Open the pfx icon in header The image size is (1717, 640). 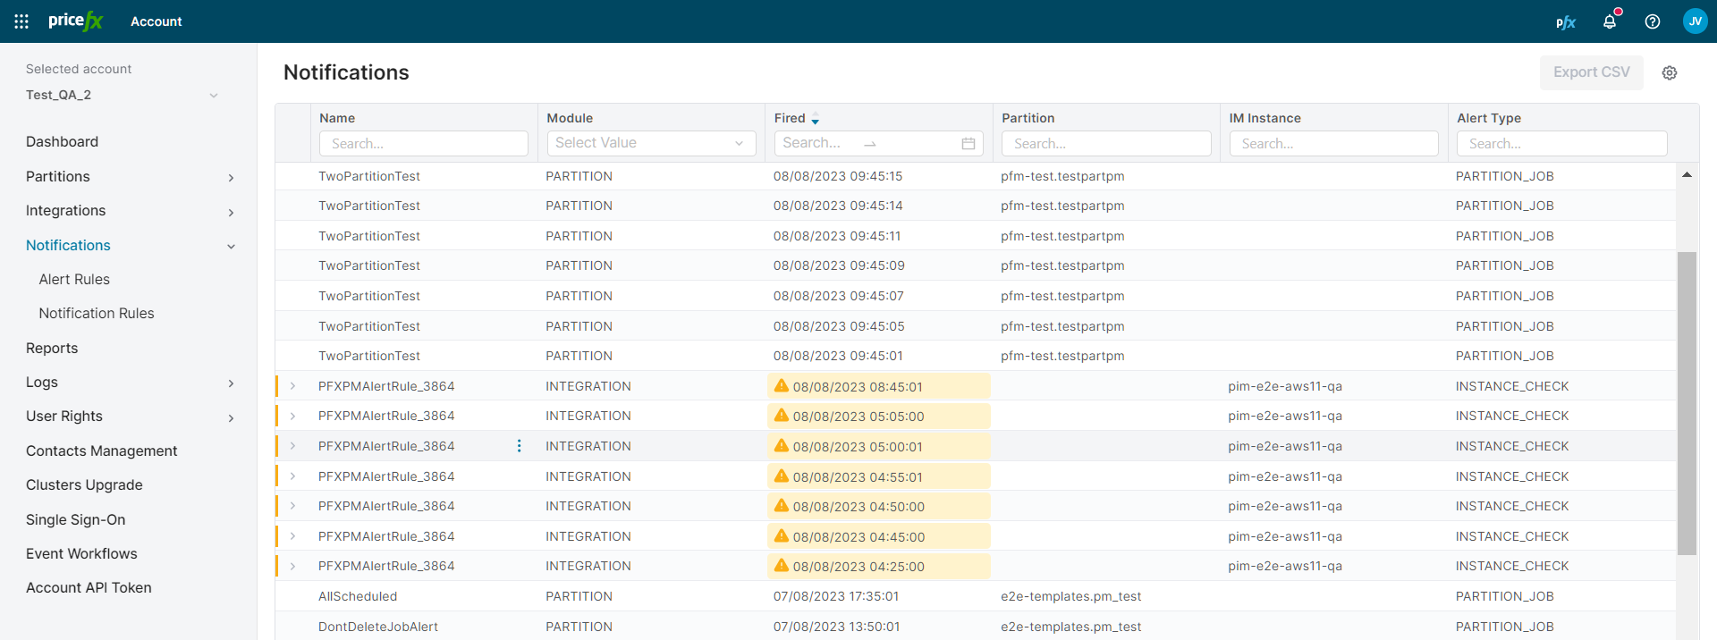pyautogui.click(x=1565, y=22)
